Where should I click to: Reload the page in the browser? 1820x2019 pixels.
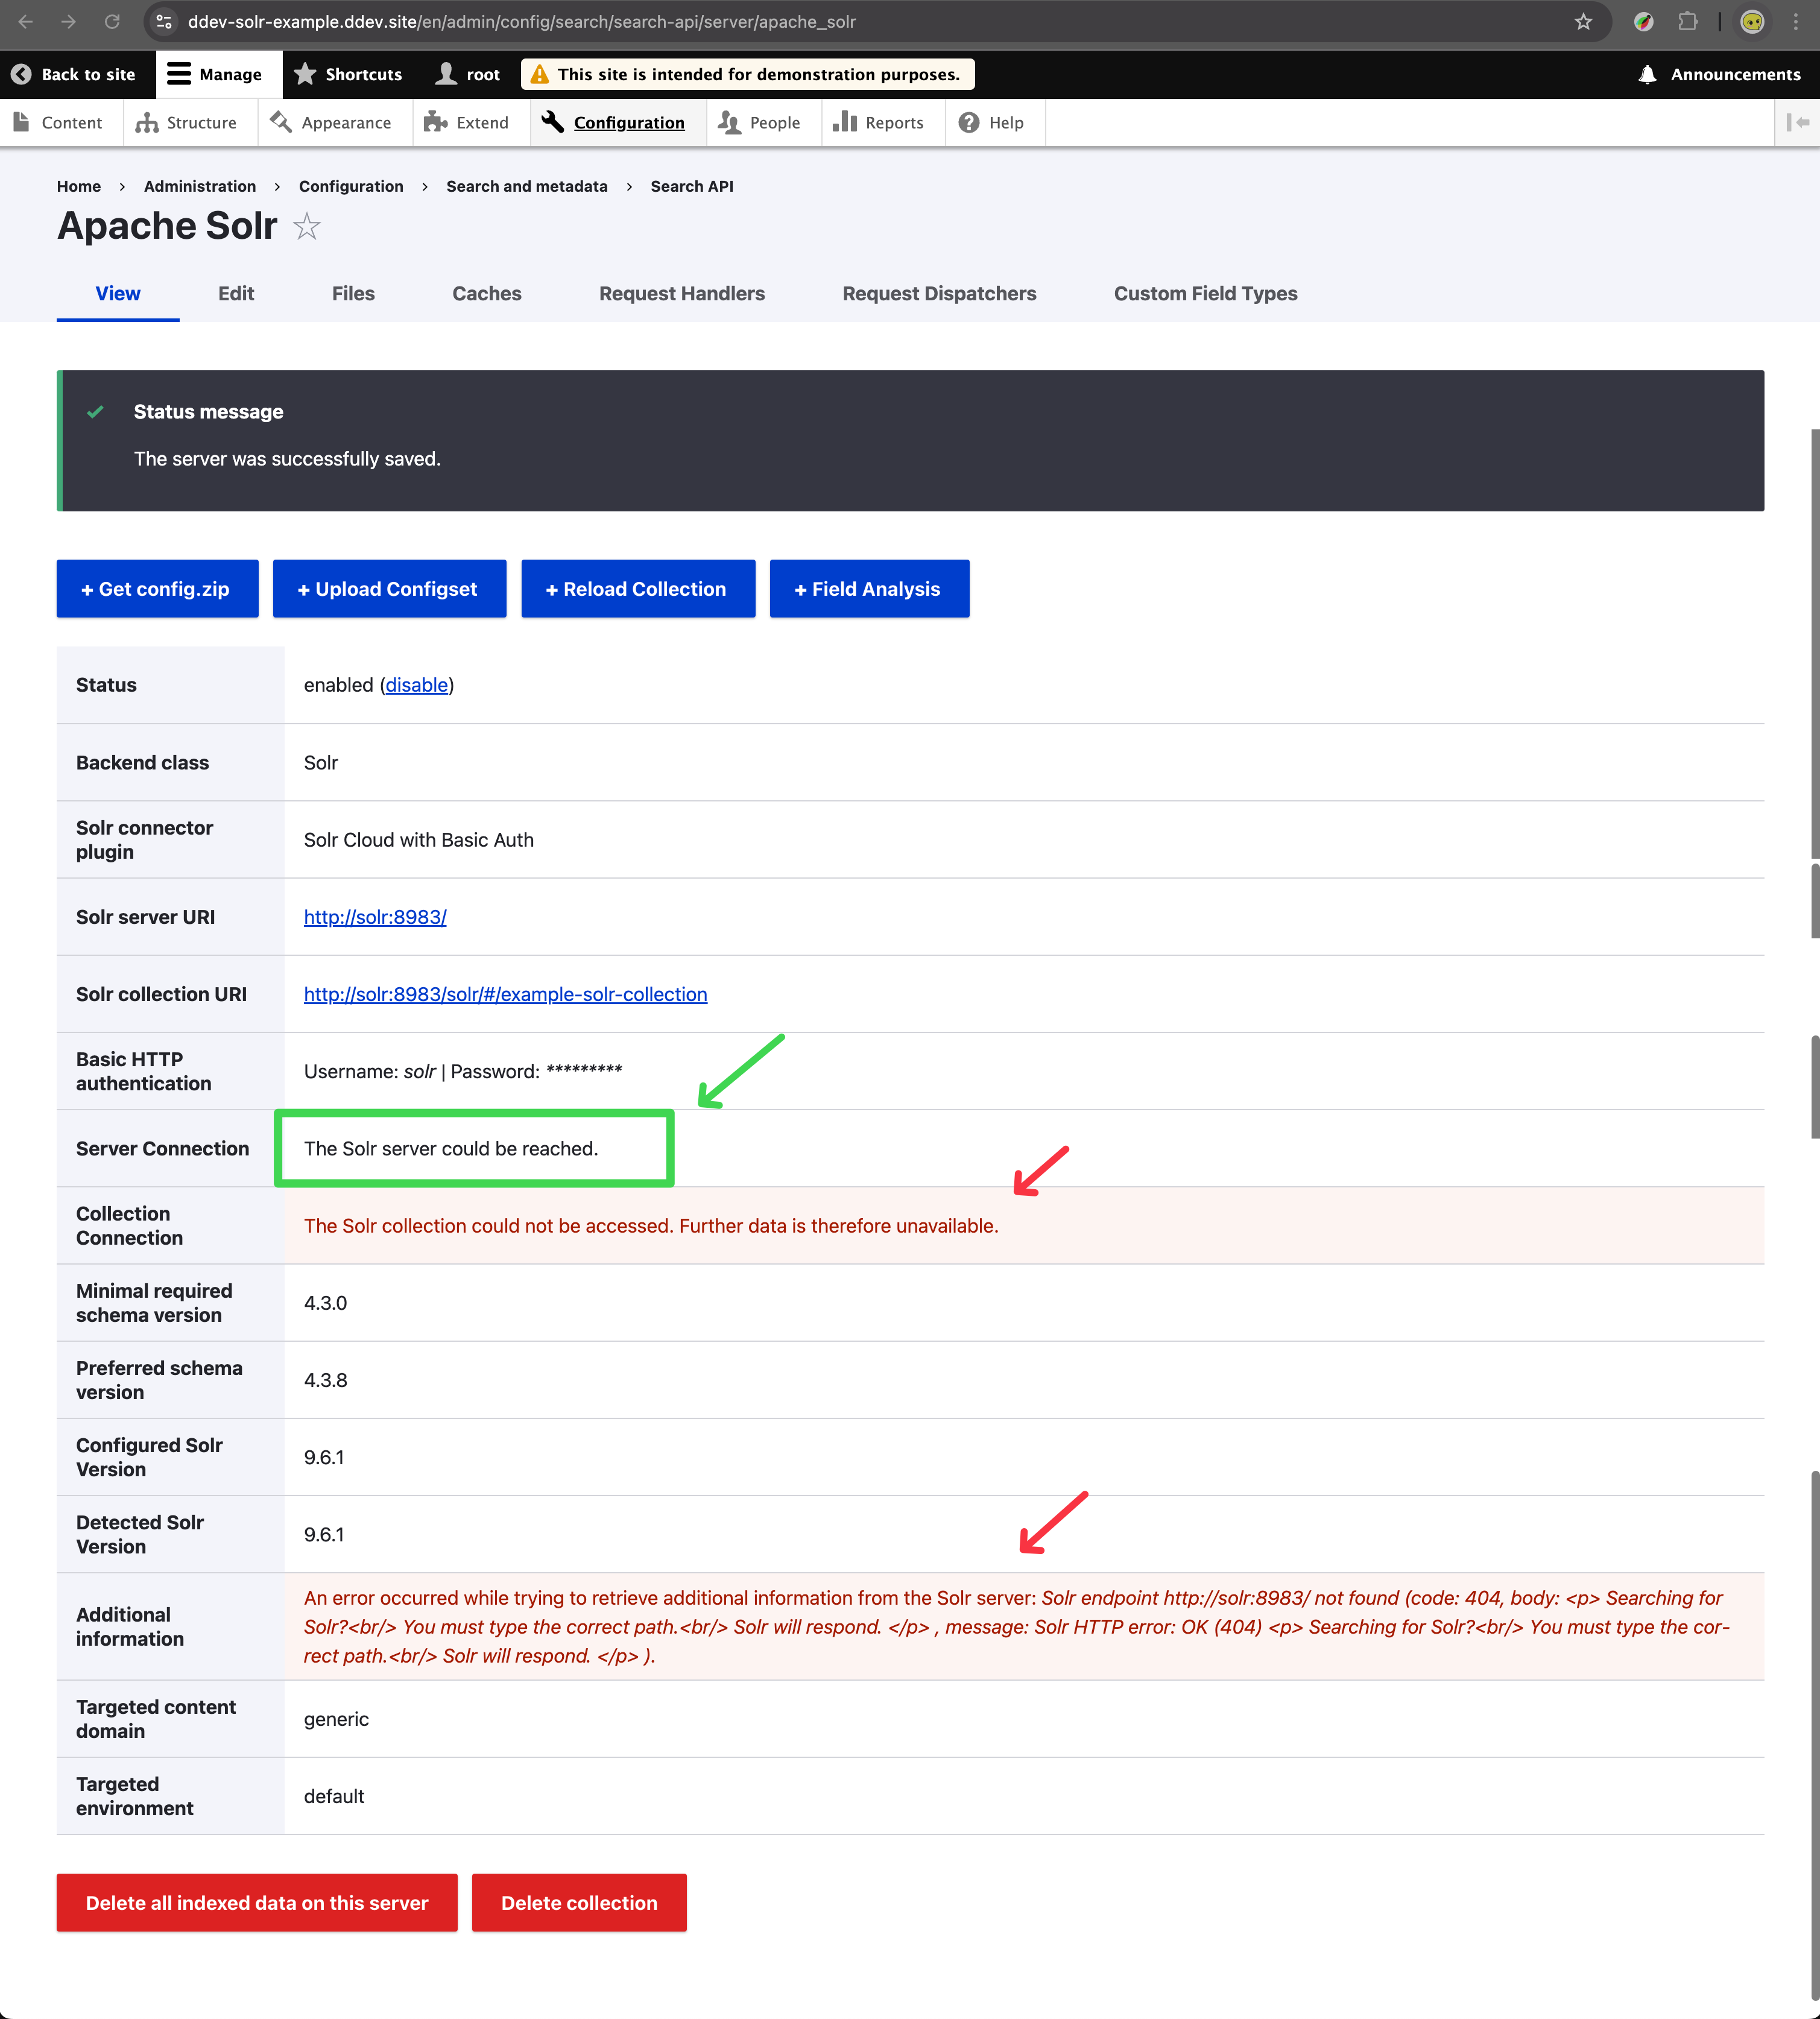pos(112,22)
